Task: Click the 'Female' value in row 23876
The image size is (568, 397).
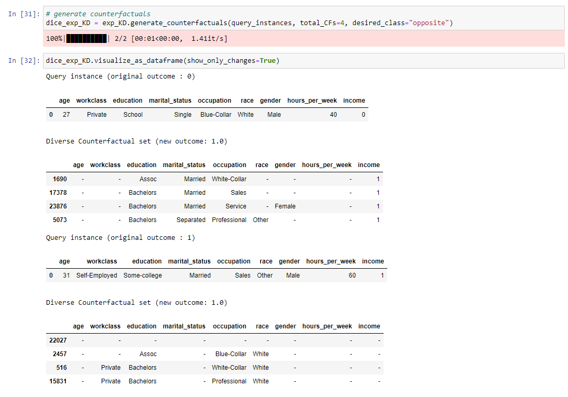Action: [285, 206]
